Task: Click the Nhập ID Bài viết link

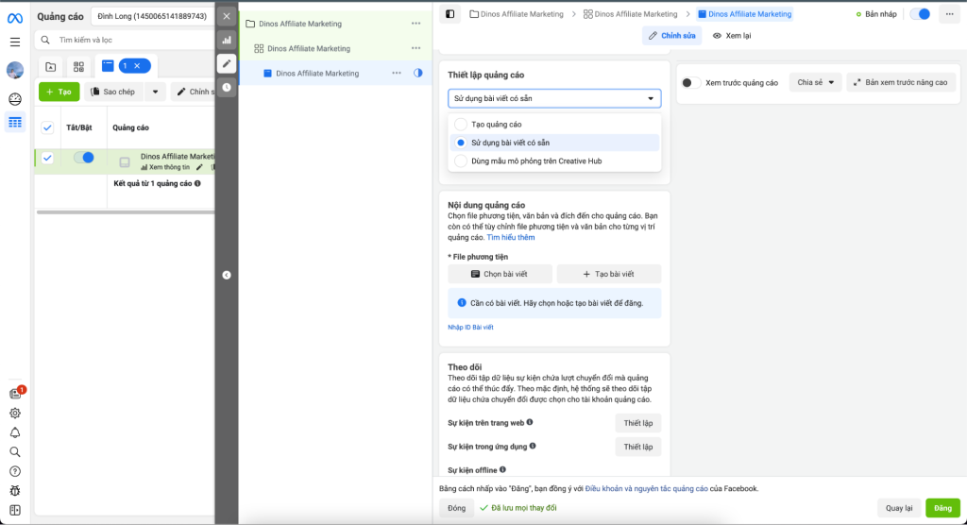Action: pos(470,328)
